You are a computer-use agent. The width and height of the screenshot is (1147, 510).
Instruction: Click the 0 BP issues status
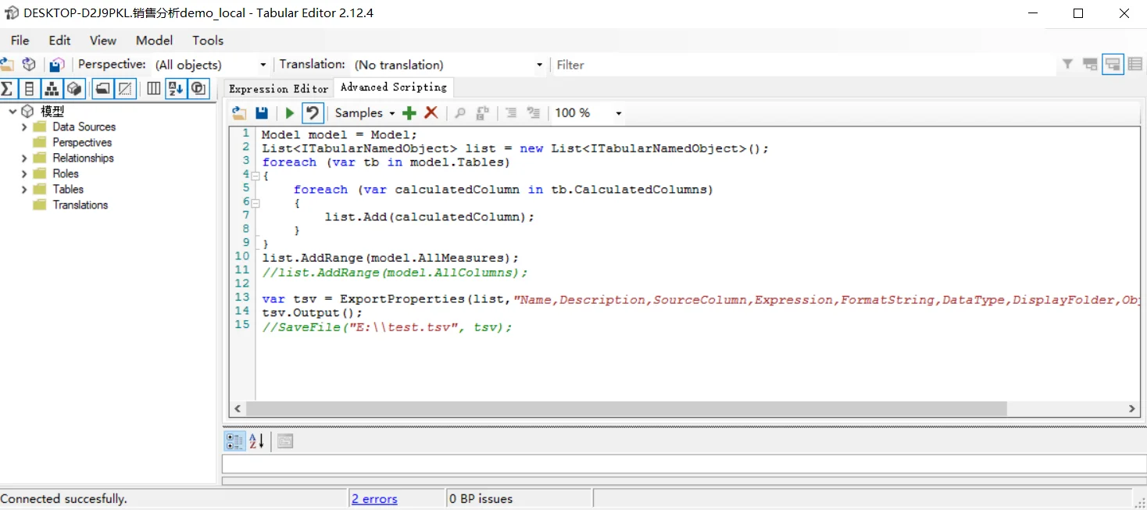point(481,499)
